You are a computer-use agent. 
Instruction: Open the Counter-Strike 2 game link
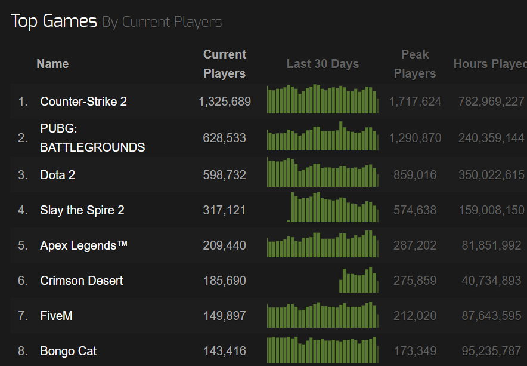click(x=83, y=102)
